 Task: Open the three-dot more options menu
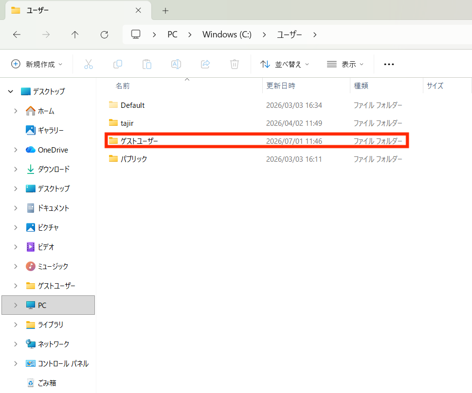tap(389, 64)
